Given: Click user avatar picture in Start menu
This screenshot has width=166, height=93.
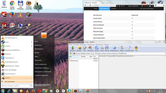Looking at the screenshot, I should (x=44, y=35).
